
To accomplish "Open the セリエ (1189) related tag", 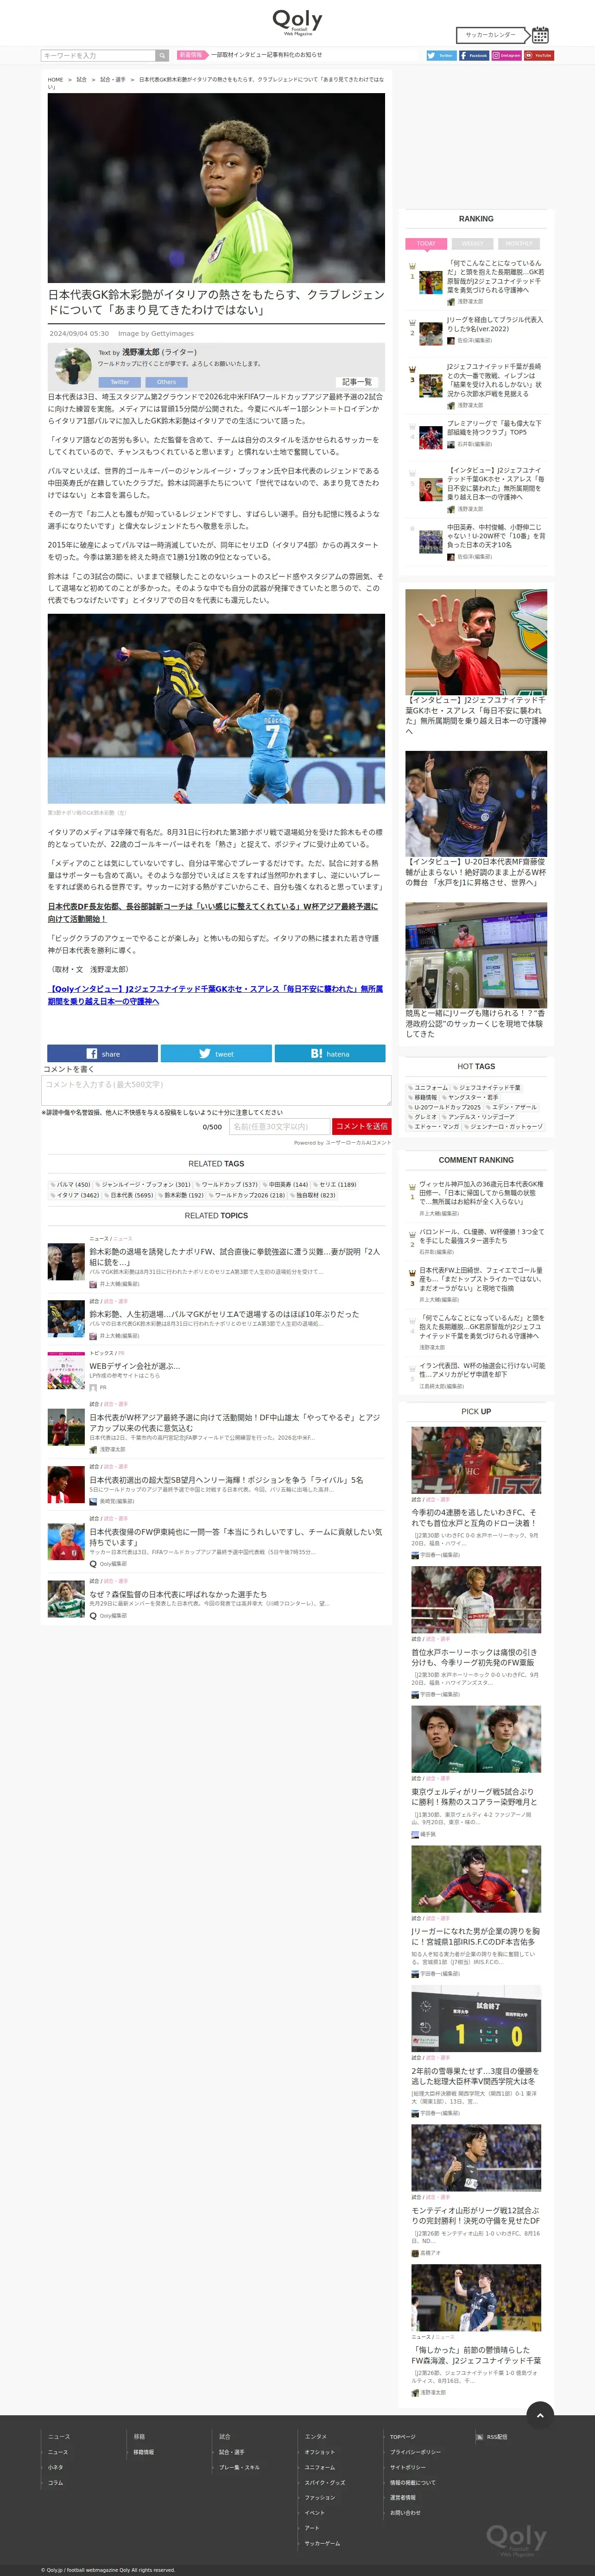I will (334, 1184).
